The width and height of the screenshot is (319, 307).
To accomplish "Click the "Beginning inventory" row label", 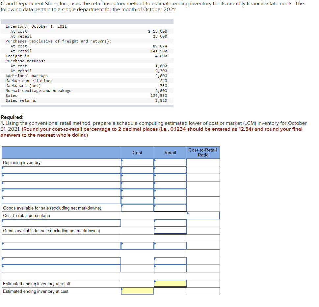I will (22, 163).
